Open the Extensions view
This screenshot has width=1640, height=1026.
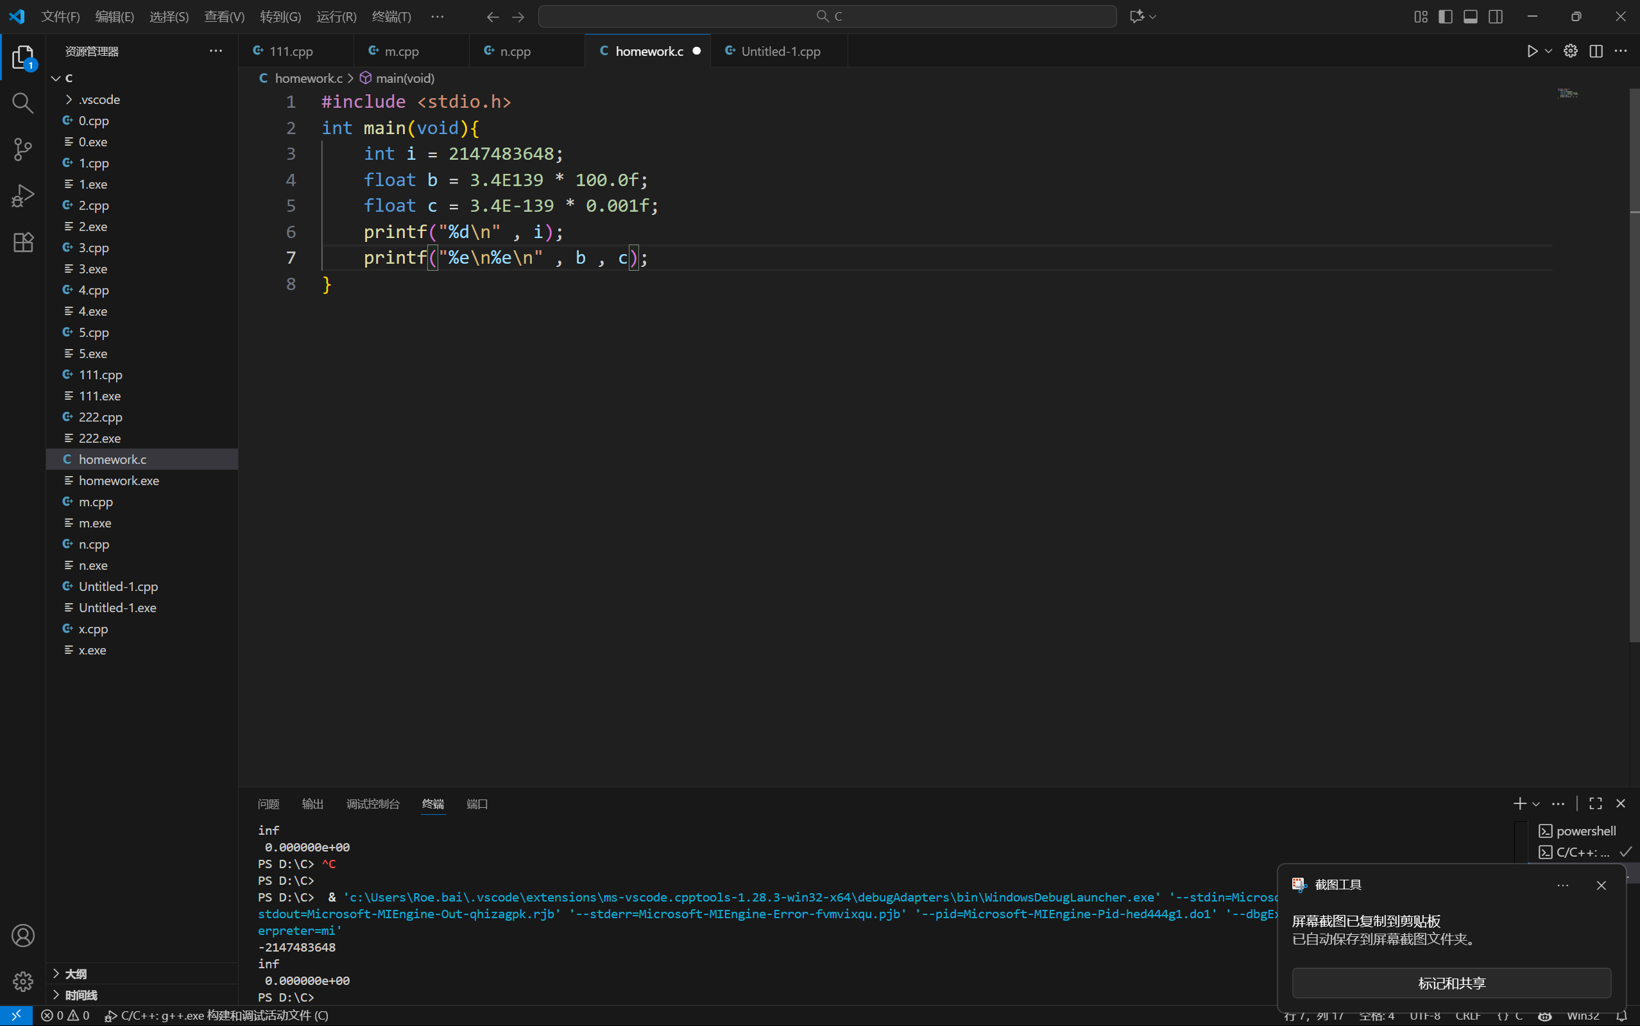point(22,243)
